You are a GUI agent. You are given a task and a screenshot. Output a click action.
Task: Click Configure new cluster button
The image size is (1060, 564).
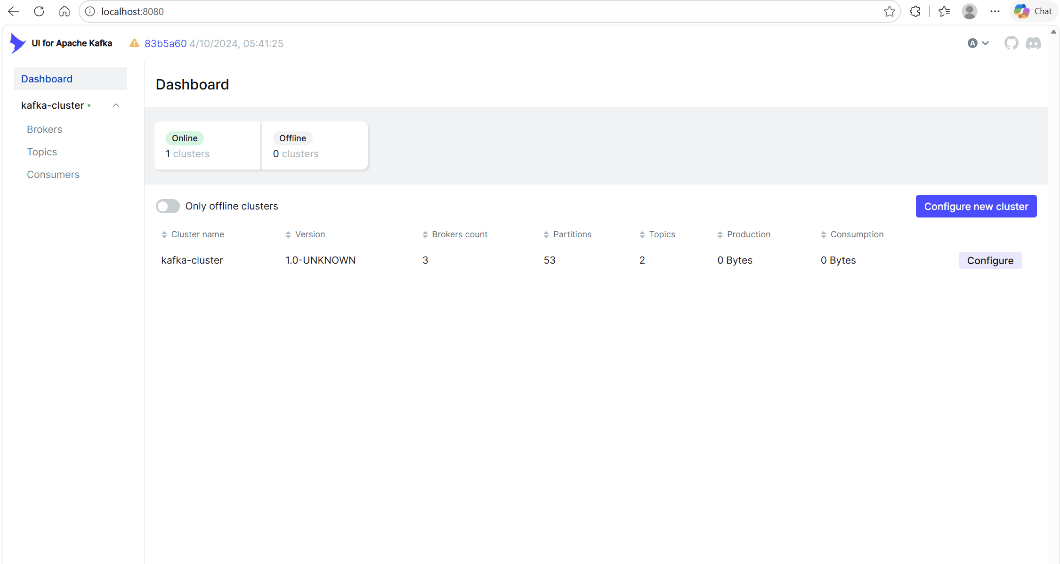click(976, 206)
